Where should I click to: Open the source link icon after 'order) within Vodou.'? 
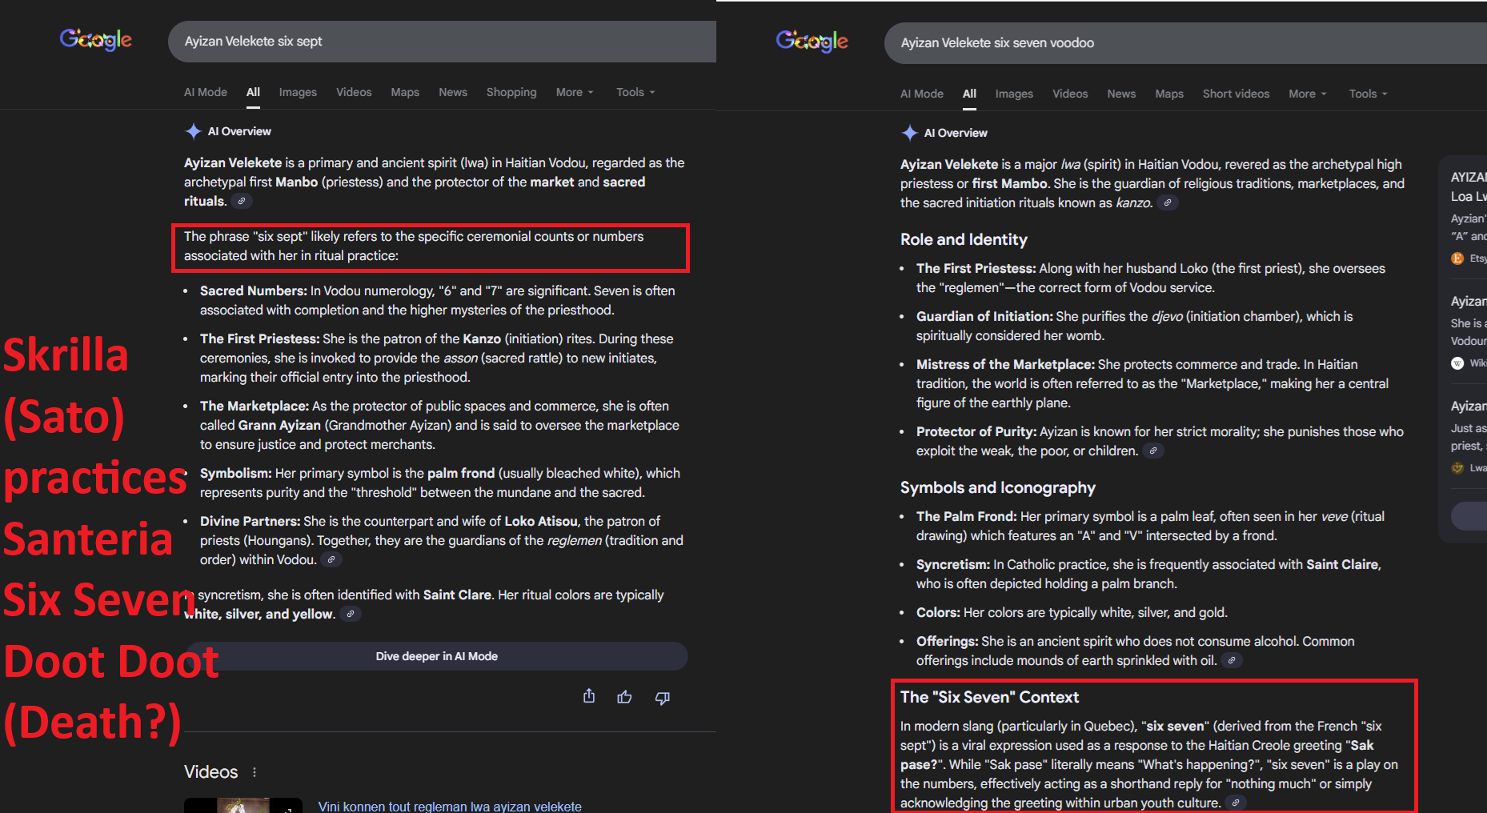point(331,559)
